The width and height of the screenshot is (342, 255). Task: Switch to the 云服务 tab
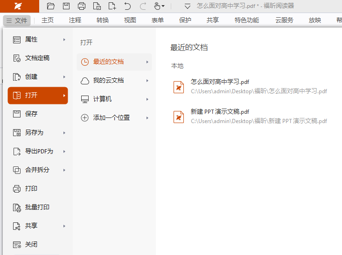pos(284,20)
